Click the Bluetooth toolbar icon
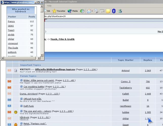163x126 pixels. 114,11
